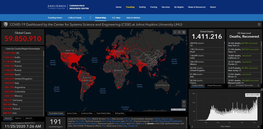Select New Jersey US state row
The height and width of the screenshot is (129, 263).
tap(244, 69)
